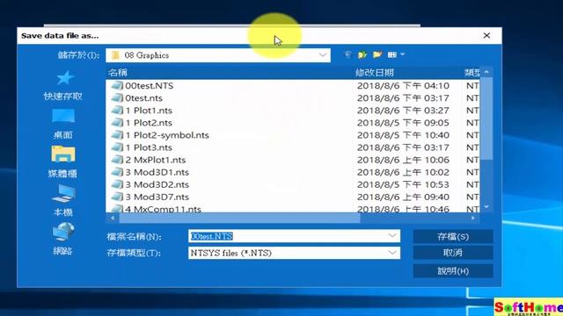Click the 1 Plot1.nts file icon
563x316 pixels.
point(117,111)
